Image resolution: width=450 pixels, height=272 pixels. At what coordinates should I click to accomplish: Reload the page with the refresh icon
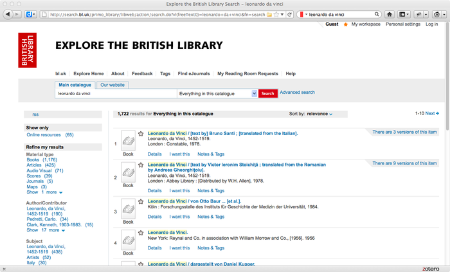[x=290, y=14]
